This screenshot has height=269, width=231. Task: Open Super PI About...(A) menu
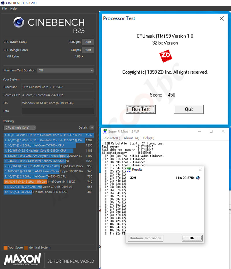(x=131, y=138)
